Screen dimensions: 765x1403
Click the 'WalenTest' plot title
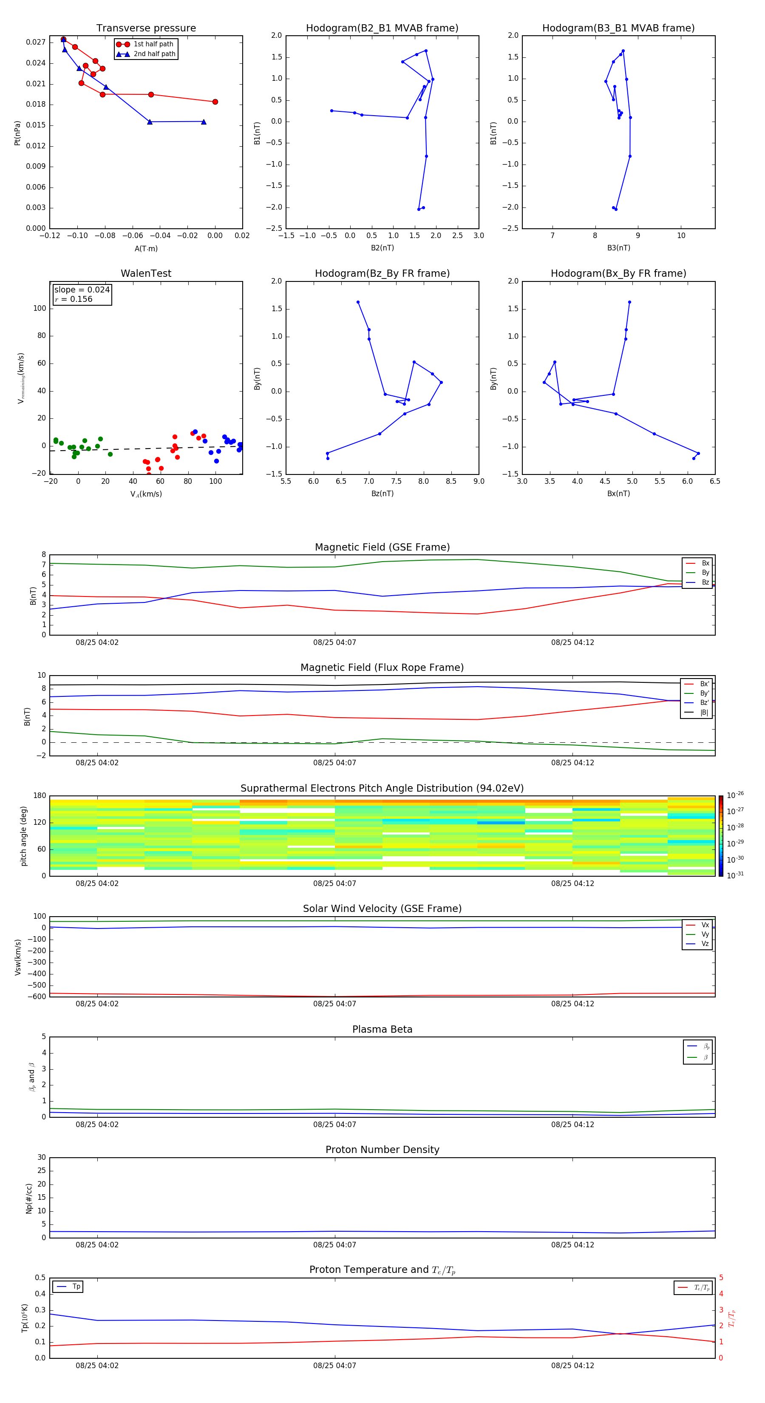pyautogui.click(x=146, y=273)
